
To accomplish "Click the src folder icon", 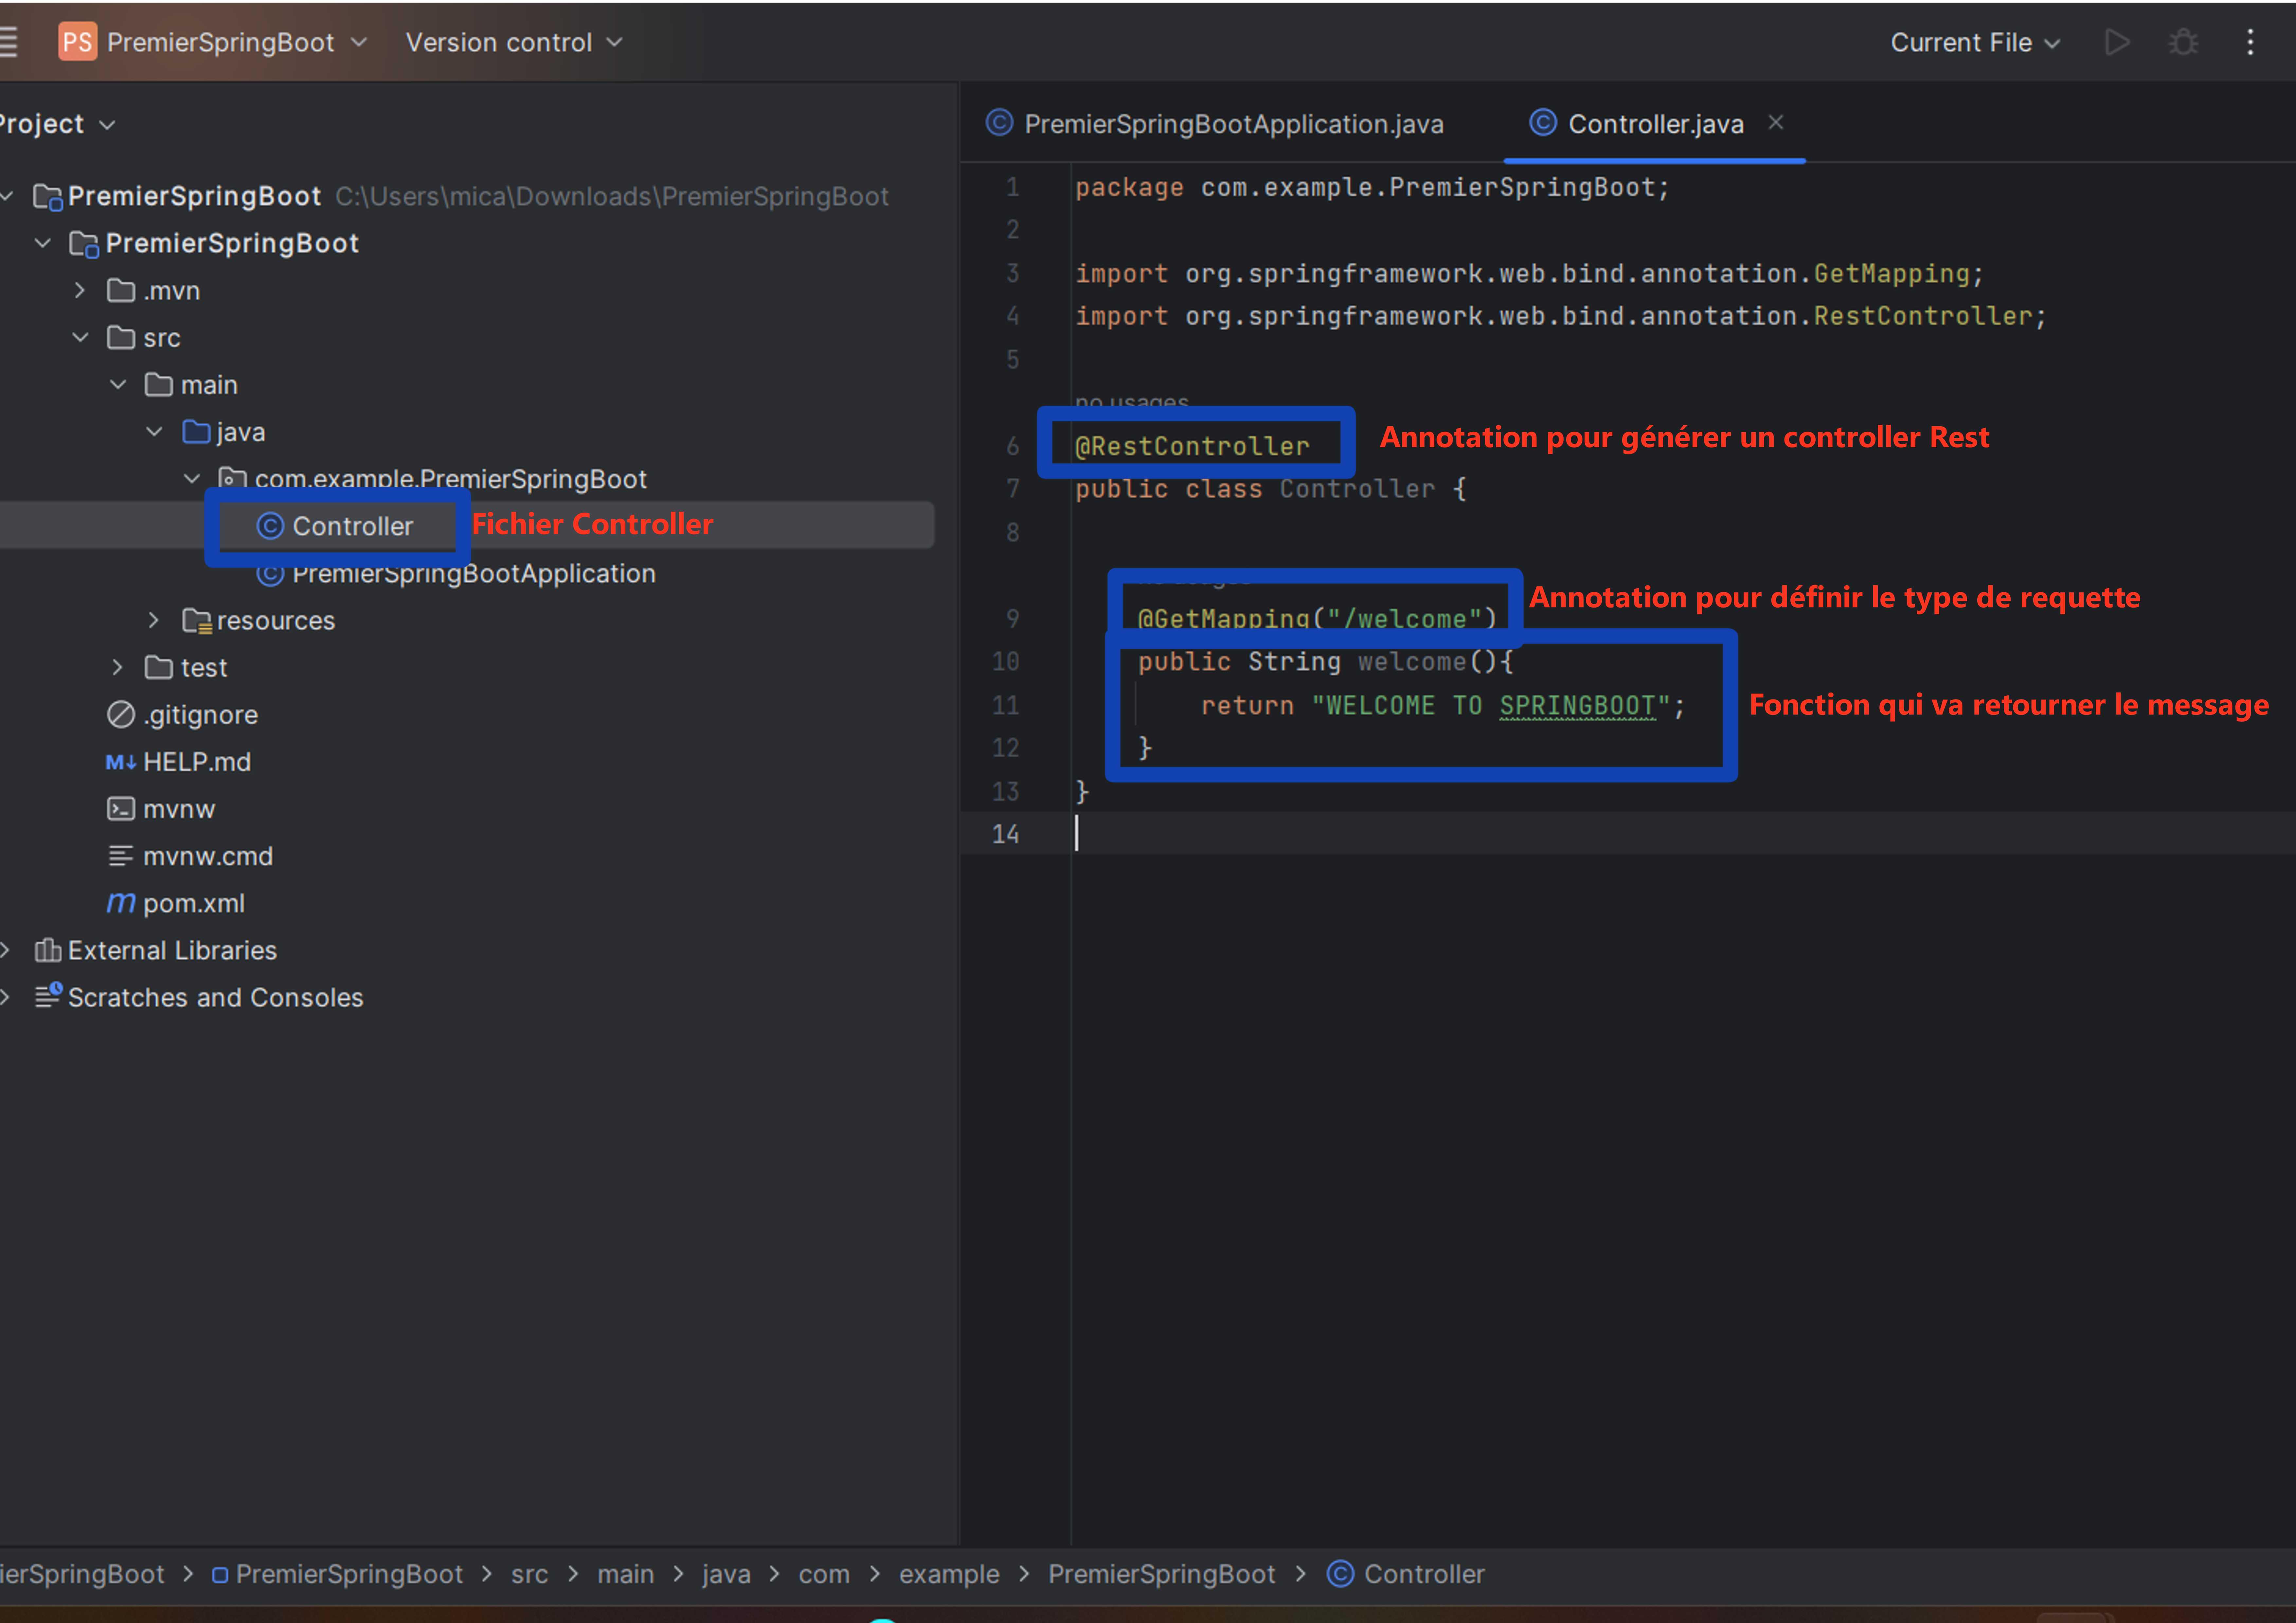I will tap(121, 338).
